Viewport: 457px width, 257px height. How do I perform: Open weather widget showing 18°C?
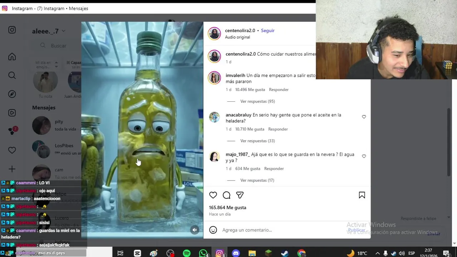point(357,253)
